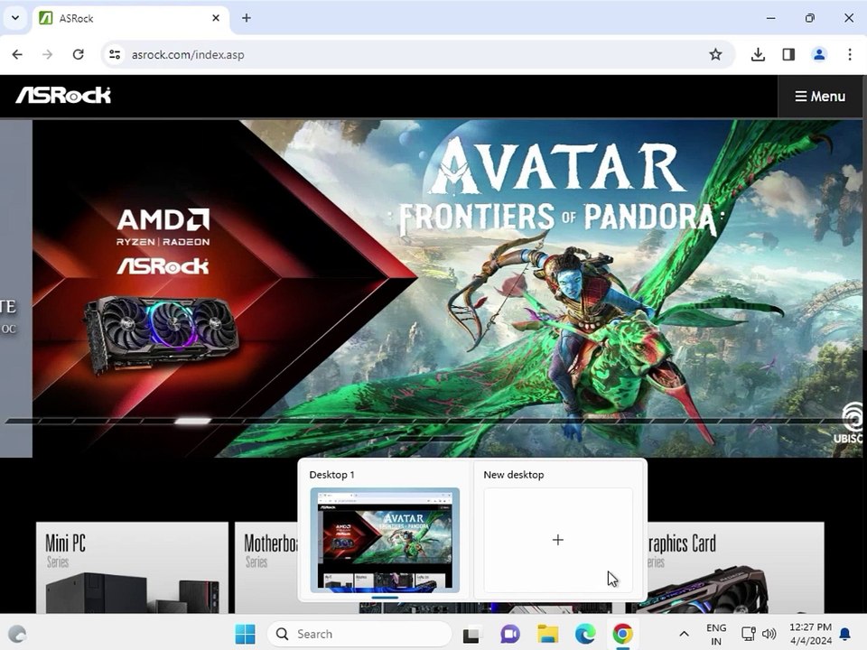Switch to Desktop 1 thumbnail
The width and height of the screenshot is (867, 650).
(385, 540)
